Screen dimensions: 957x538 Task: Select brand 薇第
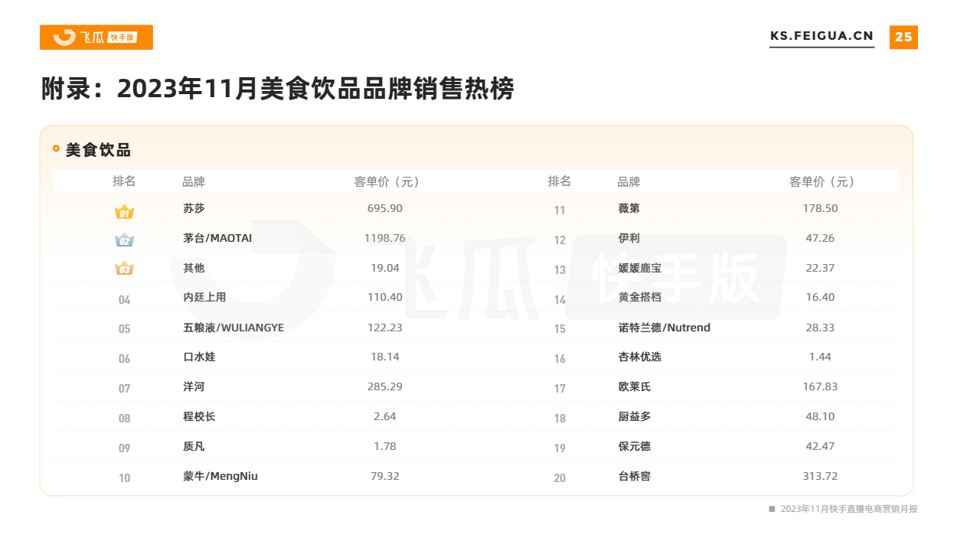[x=629, y=208]
